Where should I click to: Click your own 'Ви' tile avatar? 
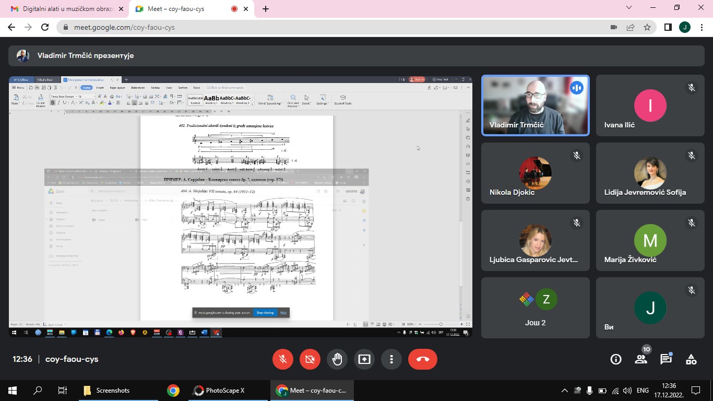point(650,308)
